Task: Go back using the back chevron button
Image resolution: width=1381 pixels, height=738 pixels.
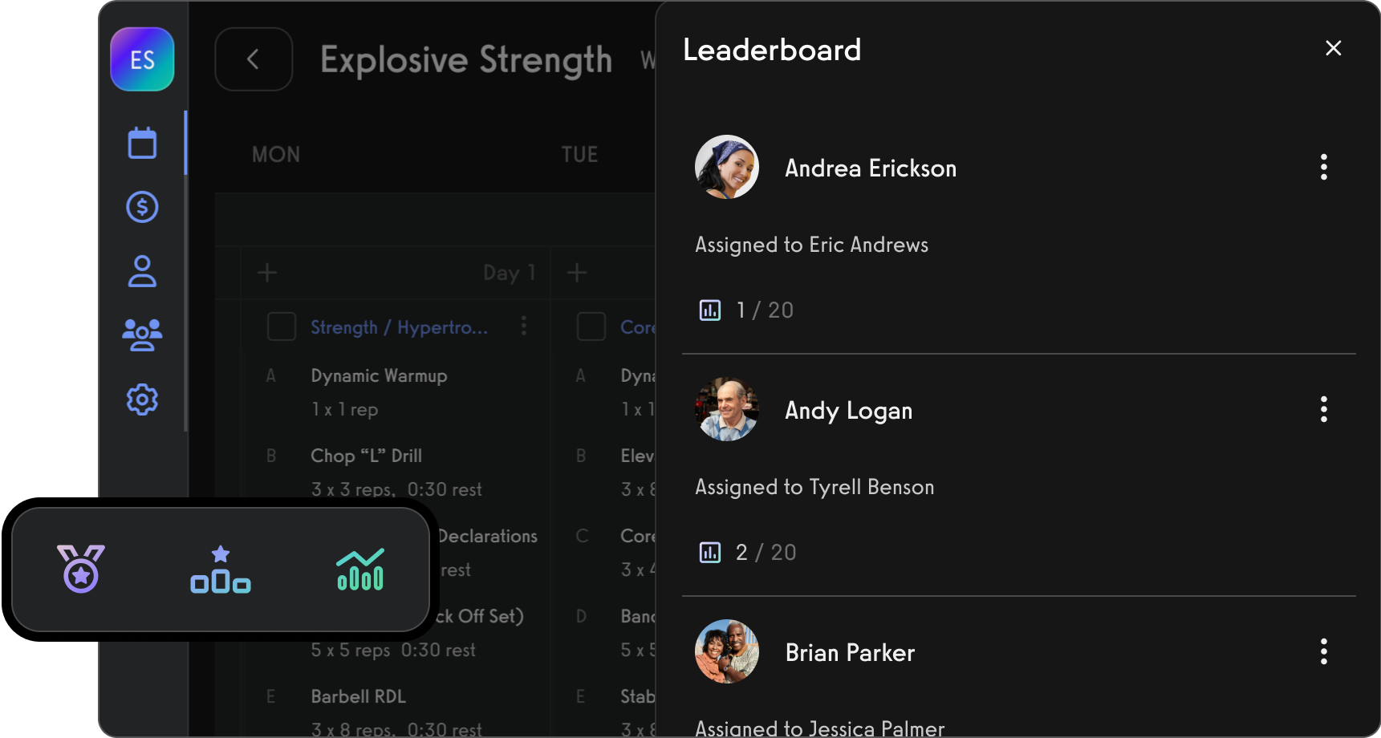Action: pyautogui.click(x=254, y=59)
